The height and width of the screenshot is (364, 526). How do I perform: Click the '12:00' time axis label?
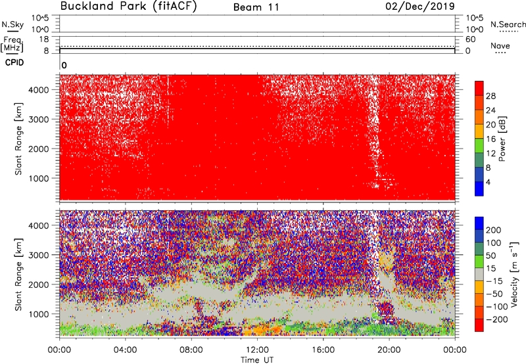click(257, 350)
